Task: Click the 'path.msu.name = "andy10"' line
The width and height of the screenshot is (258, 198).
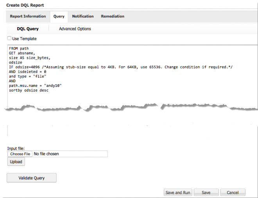Action: [x=35, y=86]
